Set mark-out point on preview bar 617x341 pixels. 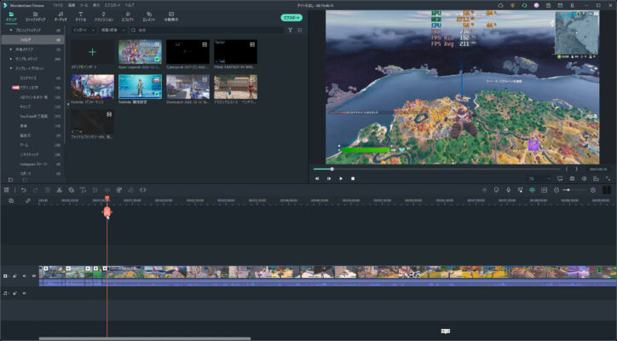tap(577, 170)
